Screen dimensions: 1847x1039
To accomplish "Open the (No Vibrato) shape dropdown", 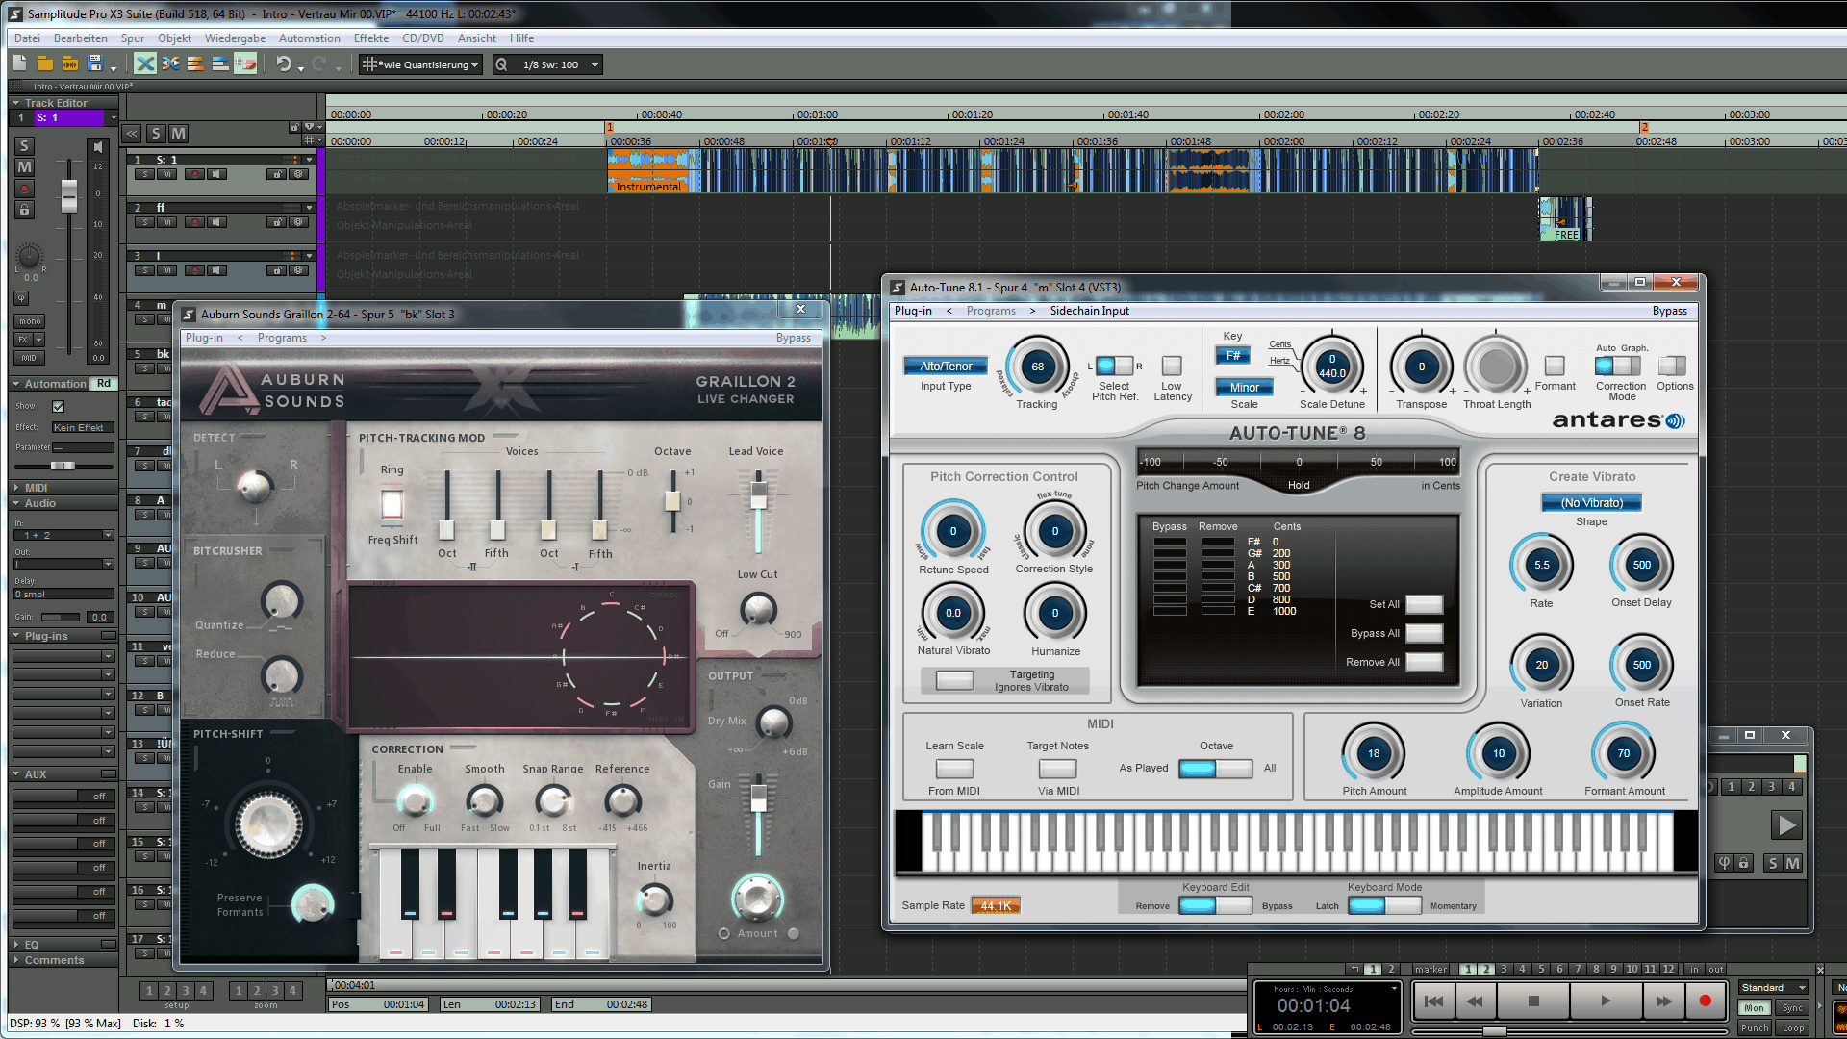I will [1591, 502].
